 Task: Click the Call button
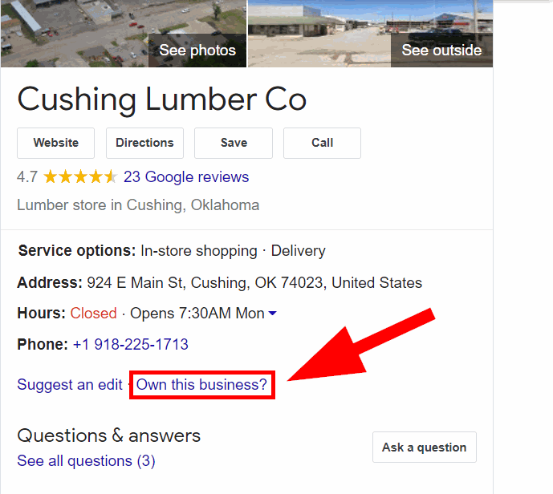coord(322,143)
